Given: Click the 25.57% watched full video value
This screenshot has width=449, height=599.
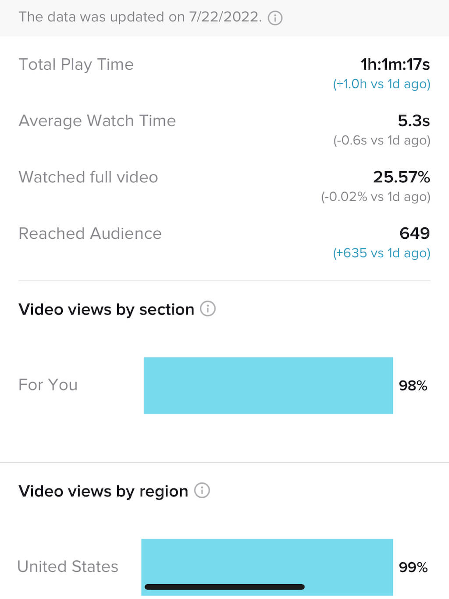Looking at the screenshot, I should 401,177.
